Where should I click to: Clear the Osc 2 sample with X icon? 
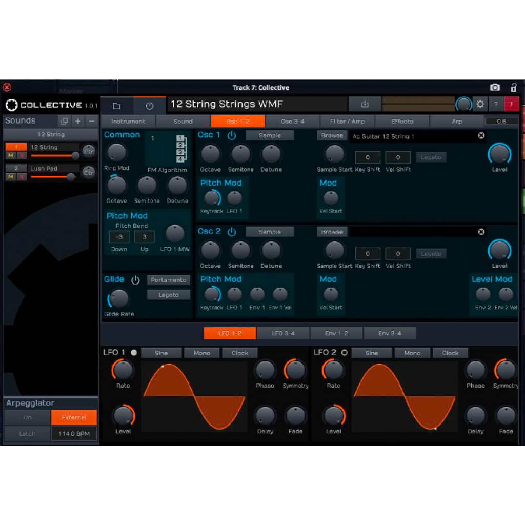coord(481,232)
